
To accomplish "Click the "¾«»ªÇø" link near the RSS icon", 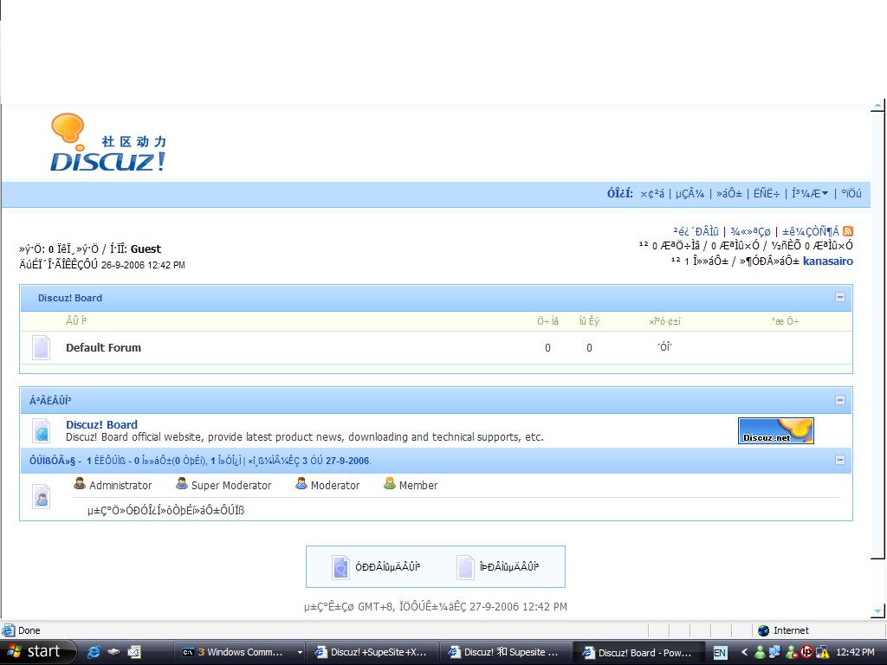I will coord(750,231).
